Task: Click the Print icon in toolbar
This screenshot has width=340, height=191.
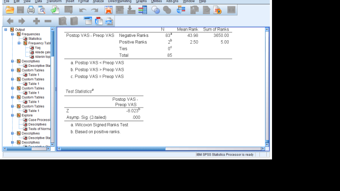Action: tap(31, 10)
